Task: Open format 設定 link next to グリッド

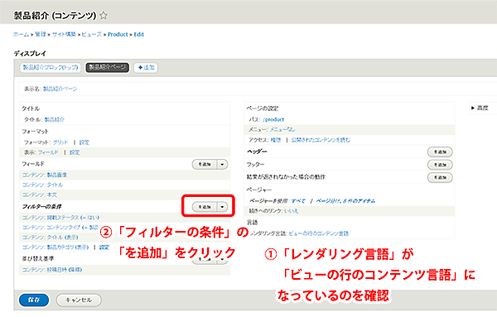Action: [x=84, y=142]
